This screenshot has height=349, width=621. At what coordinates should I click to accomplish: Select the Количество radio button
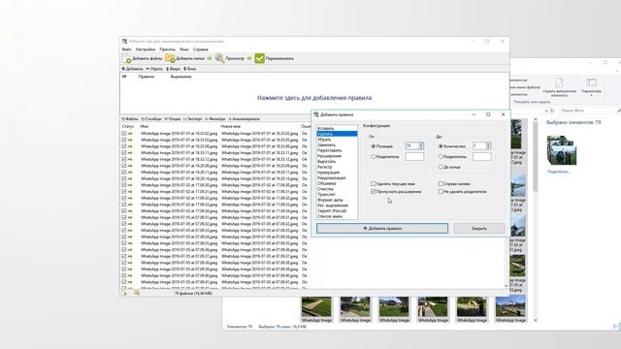pos(441,146)
